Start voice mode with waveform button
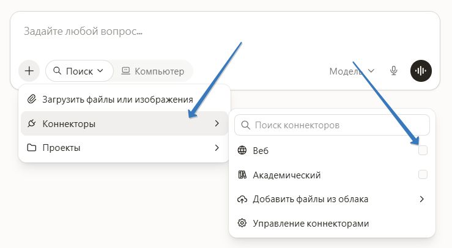 [x=421, y=71]
